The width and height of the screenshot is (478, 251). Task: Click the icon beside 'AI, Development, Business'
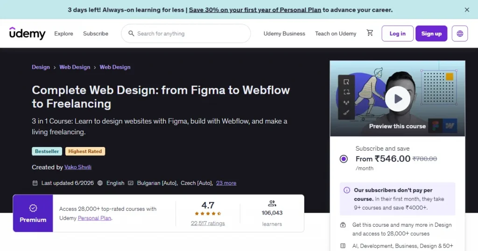pos(343,246)
